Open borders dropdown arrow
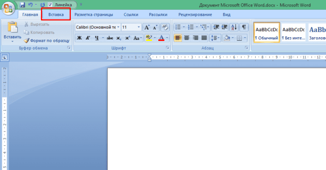 [245, 38]
